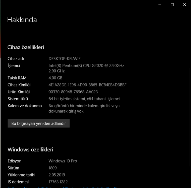Click the 'Windows özellikleri' section heading
Screen dimensions: 191x188
[30, 149]
